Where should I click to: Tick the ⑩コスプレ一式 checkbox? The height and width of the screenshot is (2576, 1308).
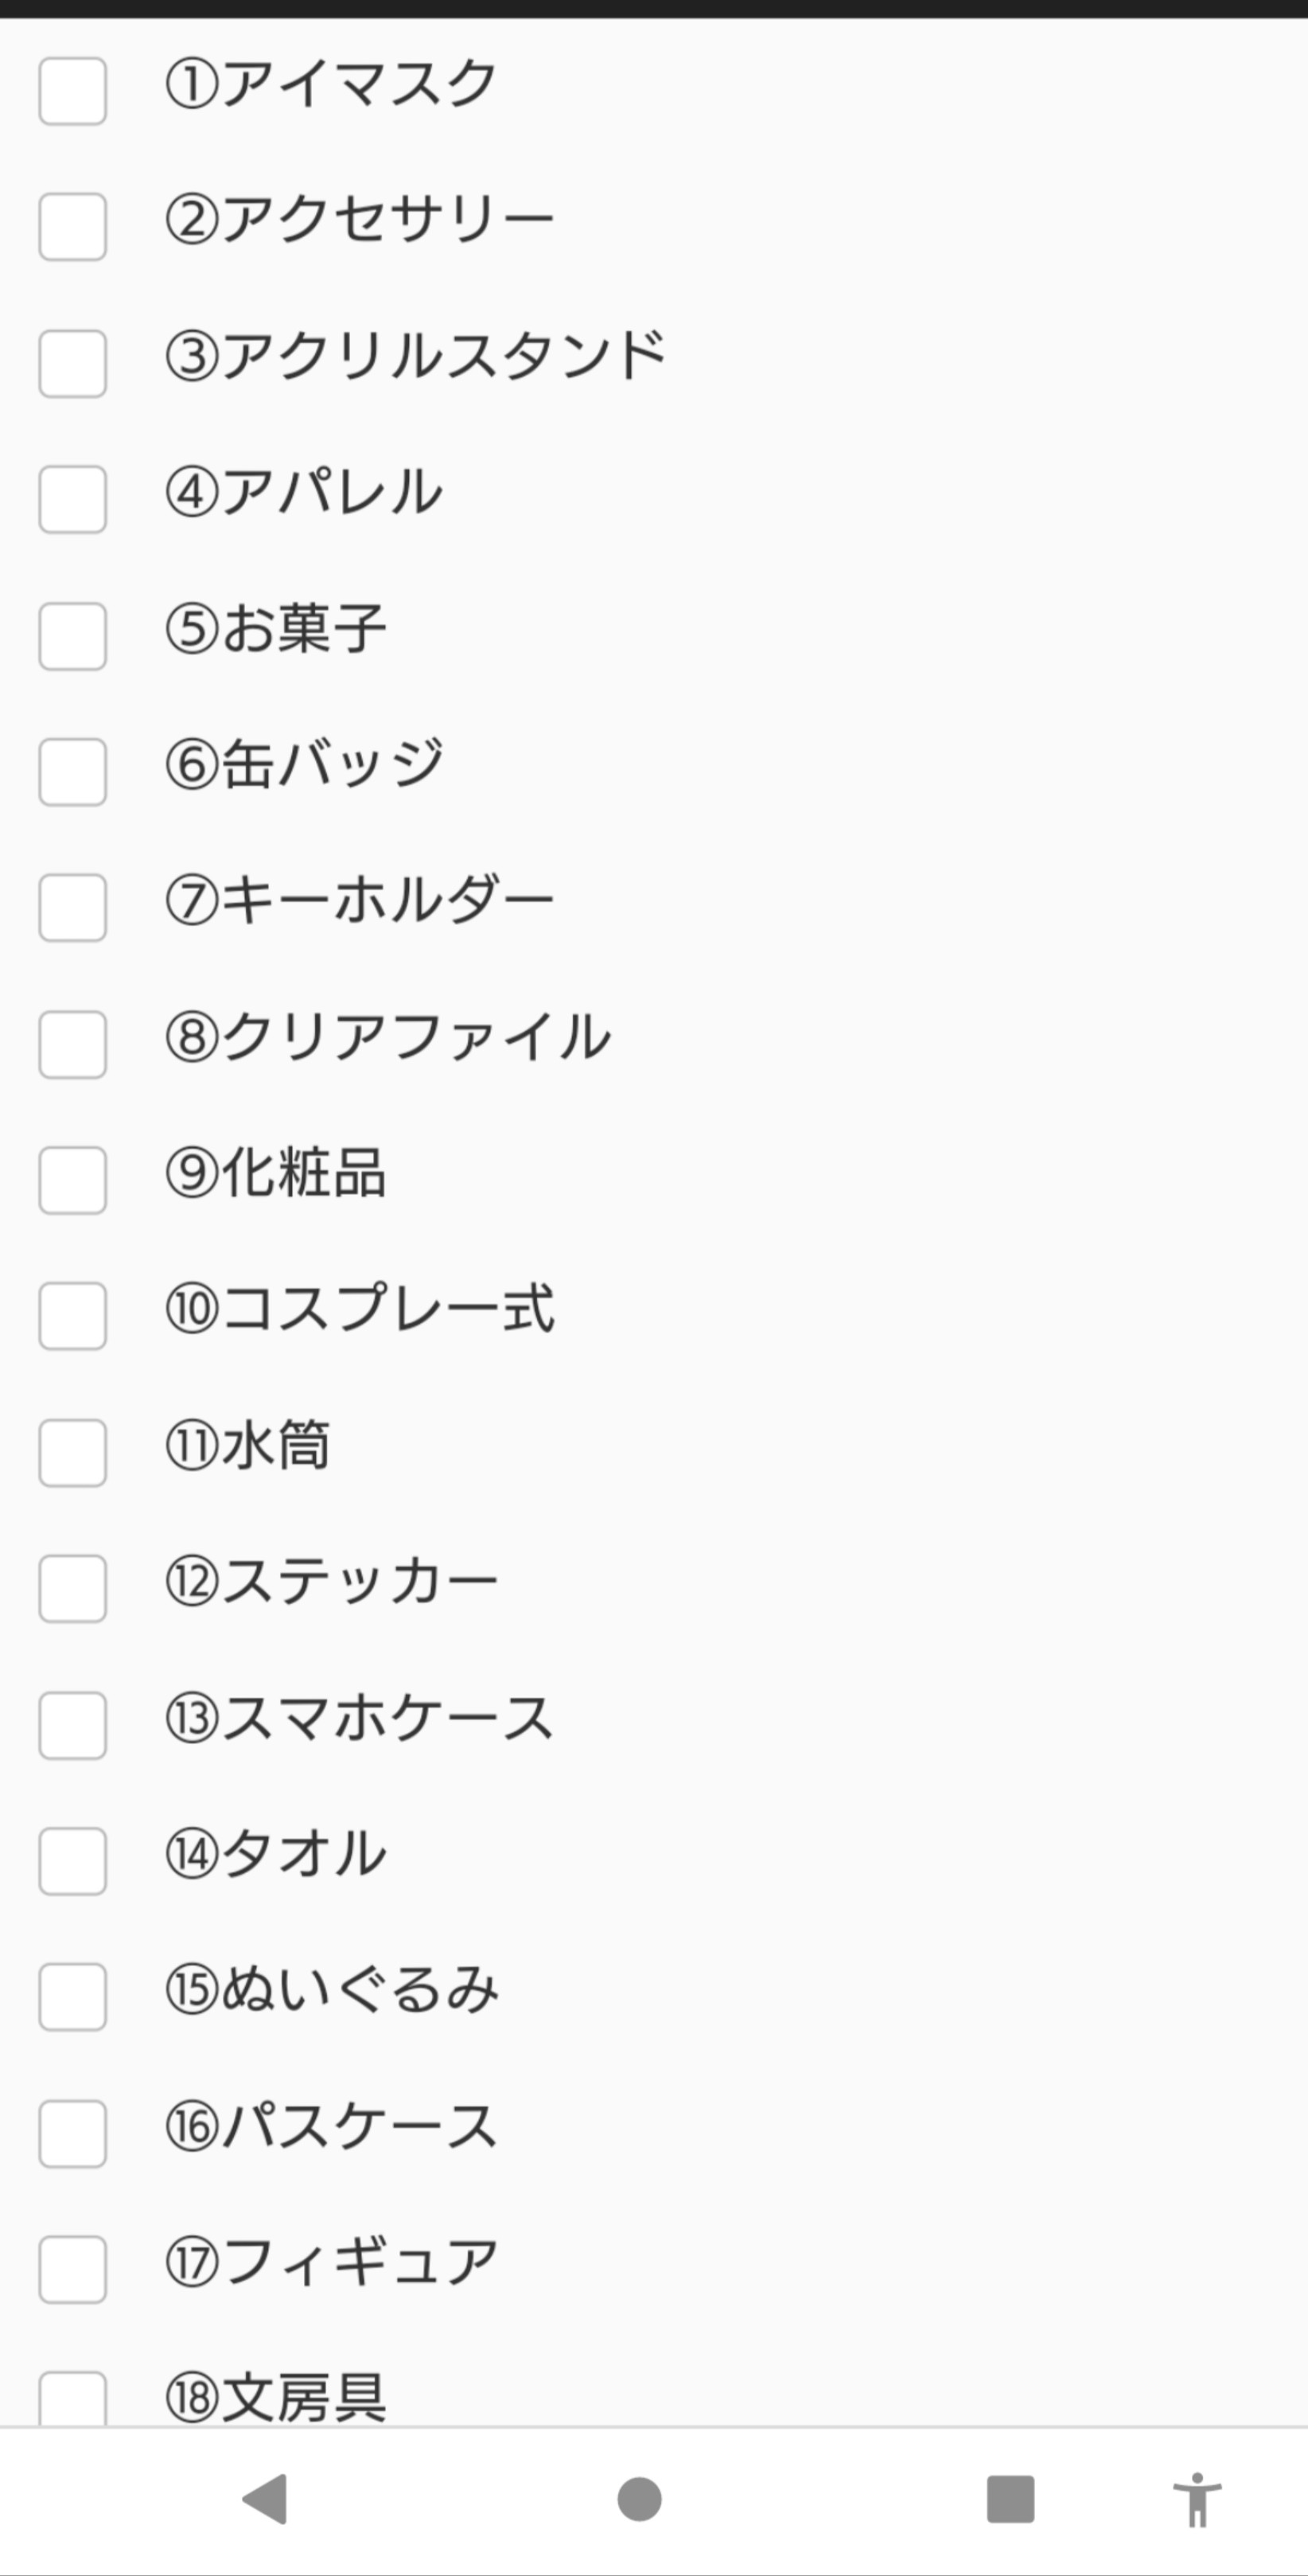pyautogui.click(x=73, y=1317)
